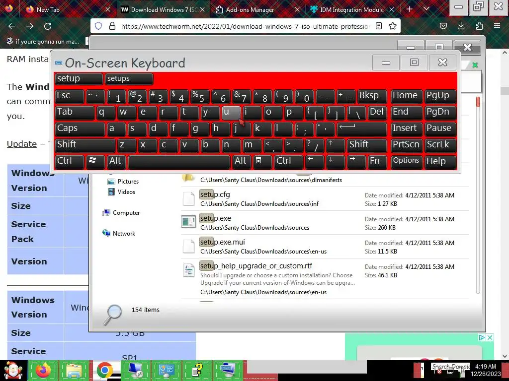Image resolution: width=509 pixels, height=381 pixels.
Task: Open the 'if youre gonna run ma...' bookmark
Action: [43, 42]
